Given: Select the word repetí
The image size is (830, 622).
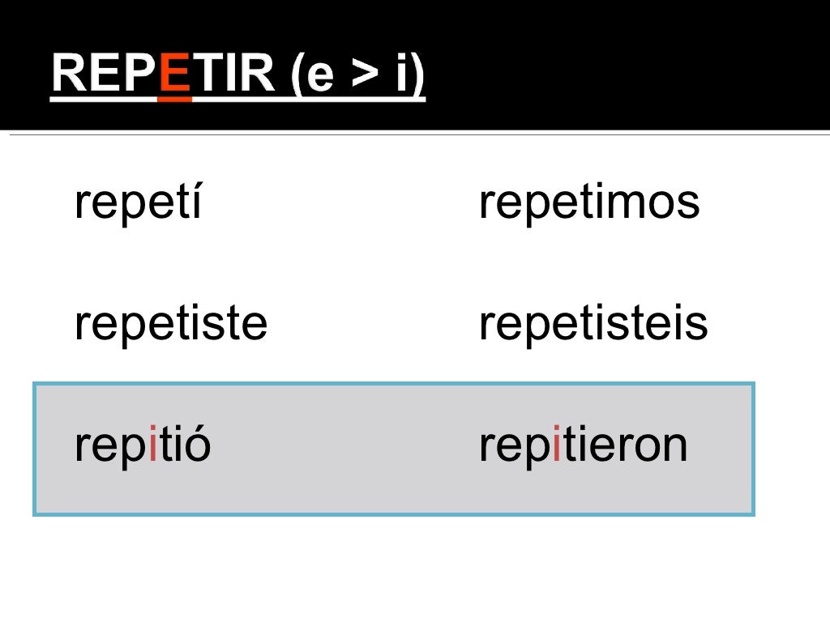Looking at the screenshot, I should tap(136, 202).
